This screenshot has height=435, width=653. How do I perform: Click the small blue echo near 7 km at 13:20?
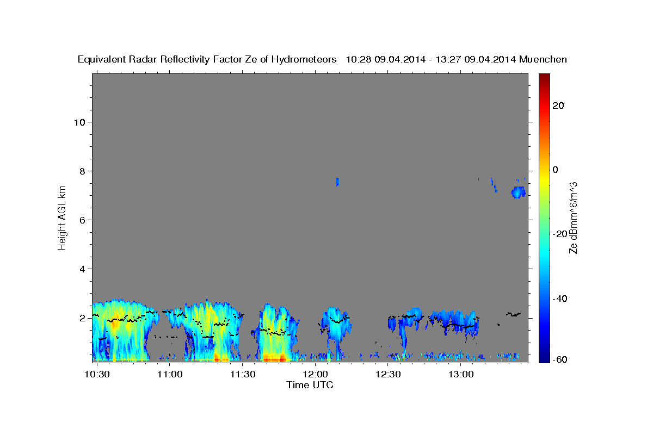tap(519, 192)
